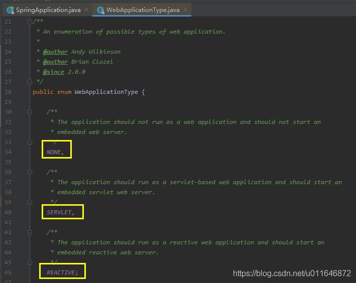Click line number 34 in the gutter
The height and width of the screenshot is (283, 356).
[x=8, y=152]
